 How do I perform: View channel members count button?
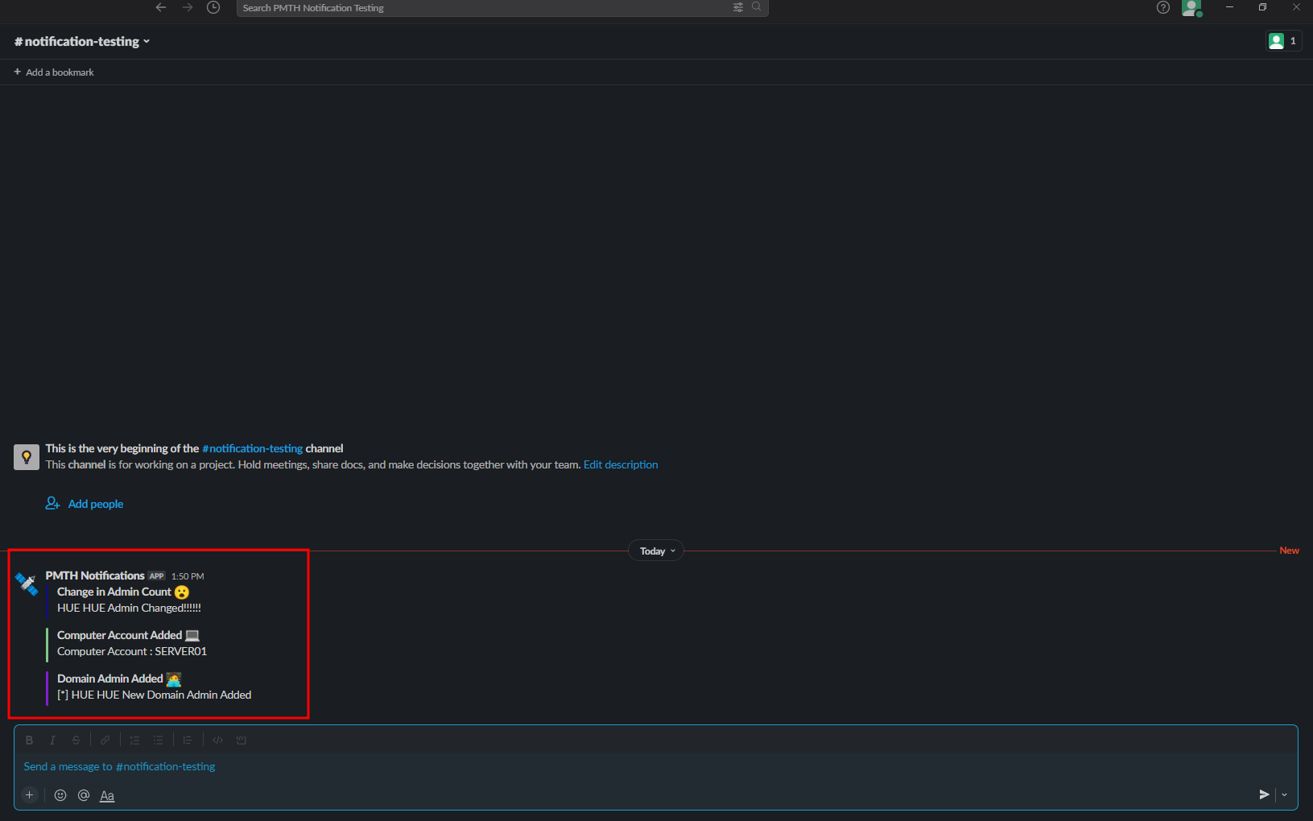[x=1284, y=41]
